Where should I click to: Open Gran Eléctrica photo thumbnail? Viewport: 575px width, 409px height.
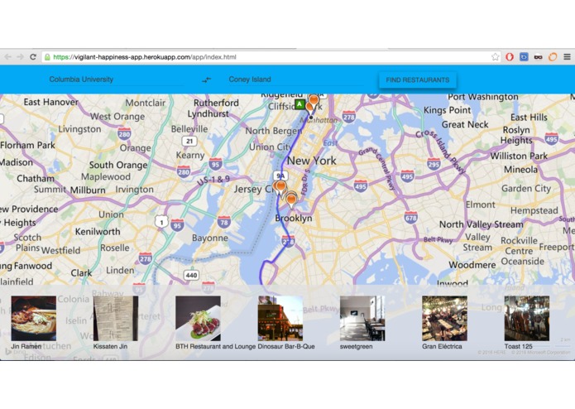444,319
